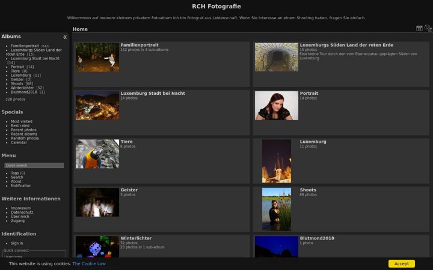
Task: Open Calendar under Specials
Action: tap(19, 142)
